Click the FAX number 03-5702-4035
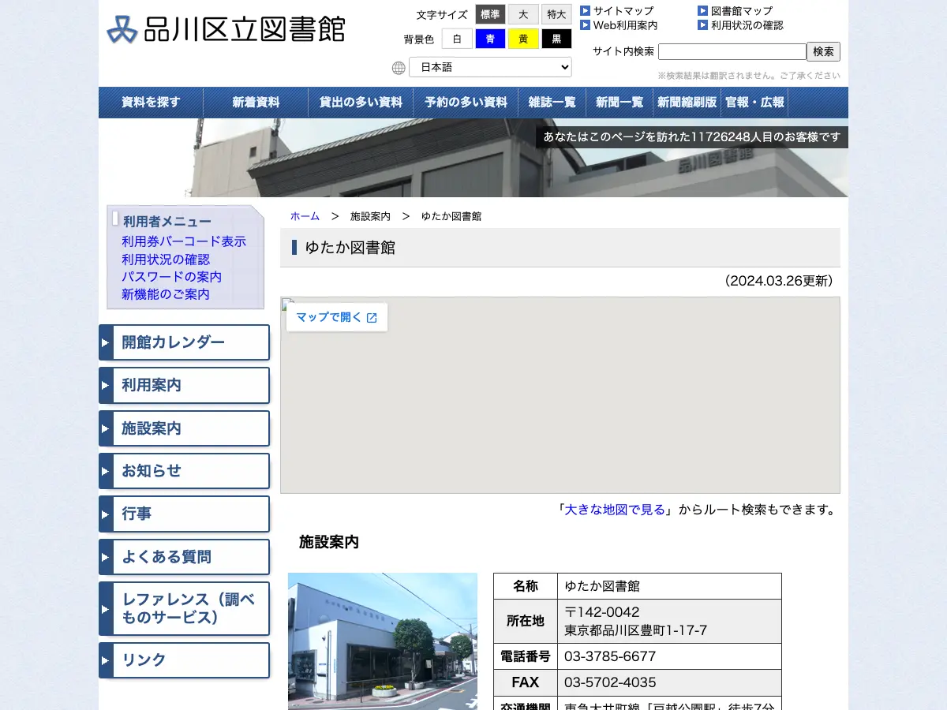The width and height of the screenshot is (947, 710). pyautogui.click(x=610, y=682)
